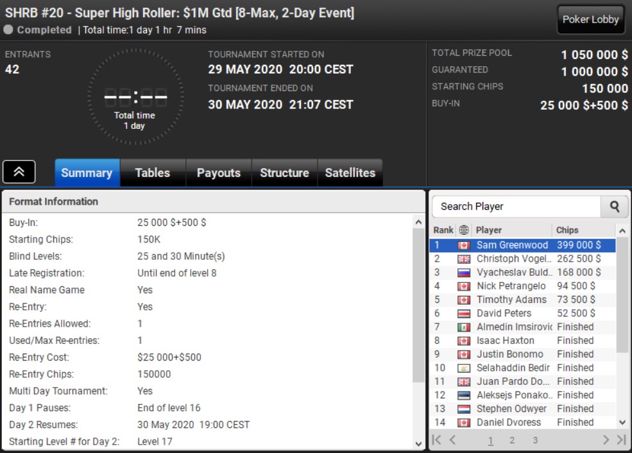The height and width of the screenshot is (453, 632).
Task: Sort players by Chips column
Action: (567, 230)
